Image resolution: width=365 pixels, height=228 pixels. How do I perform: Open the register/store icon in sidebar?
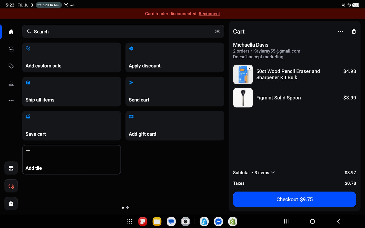11,168
